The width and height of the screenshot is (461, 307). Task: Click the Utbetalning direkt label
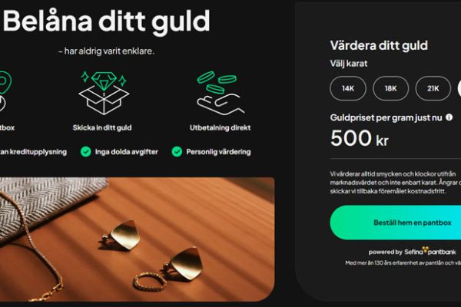[x=221, y=128]
